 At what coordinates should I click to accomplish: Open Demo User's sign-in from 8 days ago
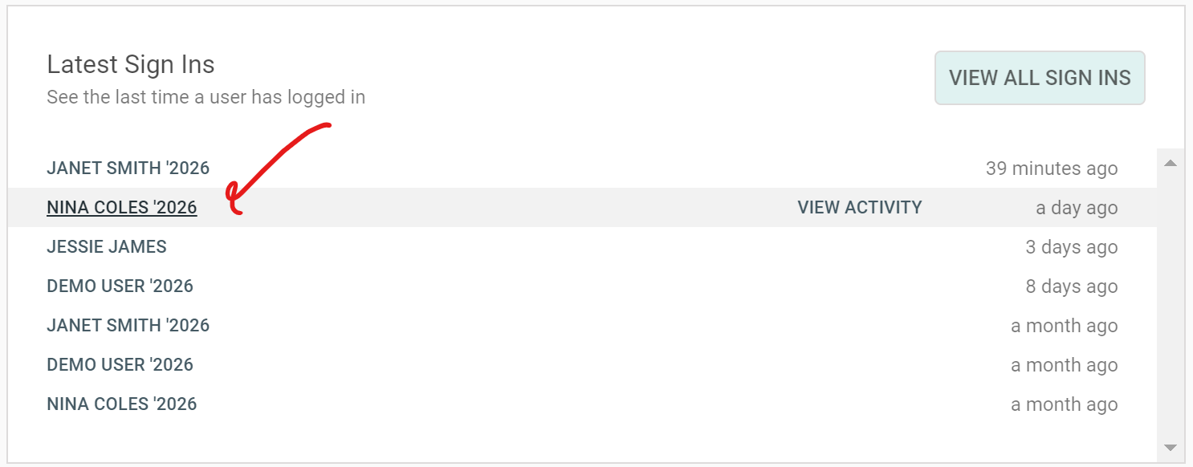coord(120,286)
